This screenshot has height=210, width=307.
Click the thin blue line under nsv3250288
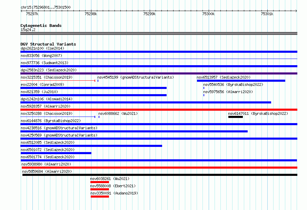click(58, 117)
